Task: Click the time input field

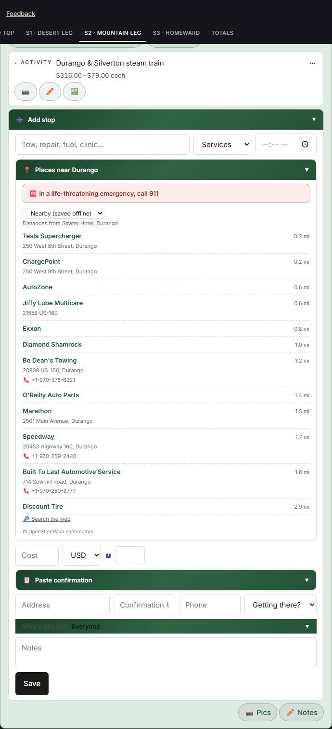Action: [286, 144]
